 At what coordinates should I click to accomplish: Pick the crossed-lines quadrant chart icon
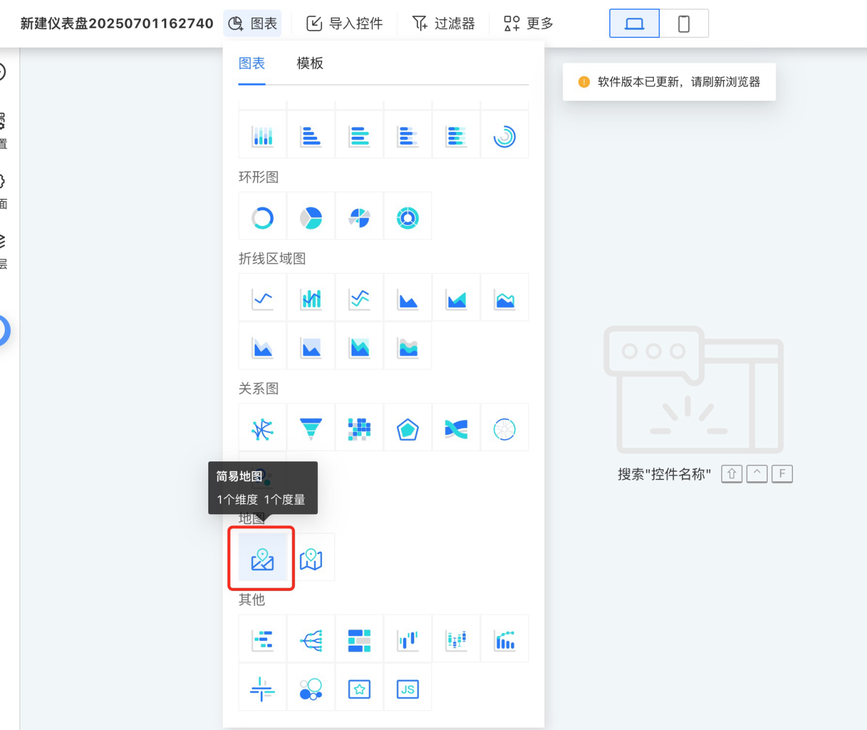tap(263, 688)
